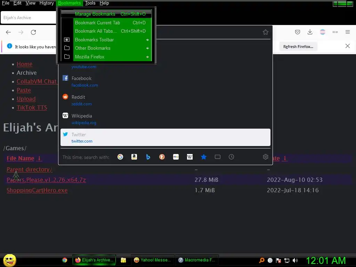Dismiss the refresh notification bar
The width and height of the screenshot is (356, 267).
pos(347,46)
